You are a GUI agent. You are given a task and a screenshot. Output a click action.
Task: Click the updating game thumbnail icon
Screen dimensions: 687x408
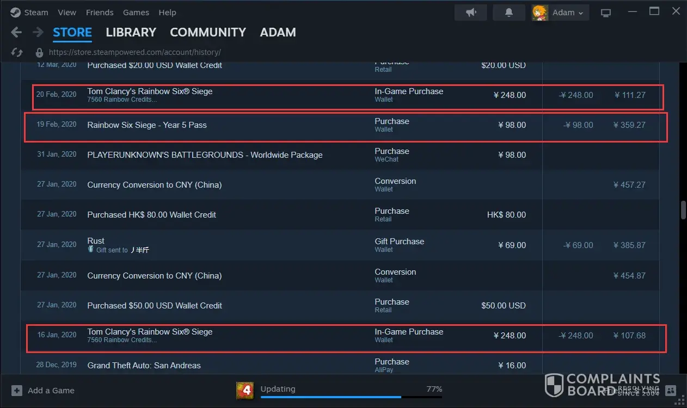pos(244,390)
